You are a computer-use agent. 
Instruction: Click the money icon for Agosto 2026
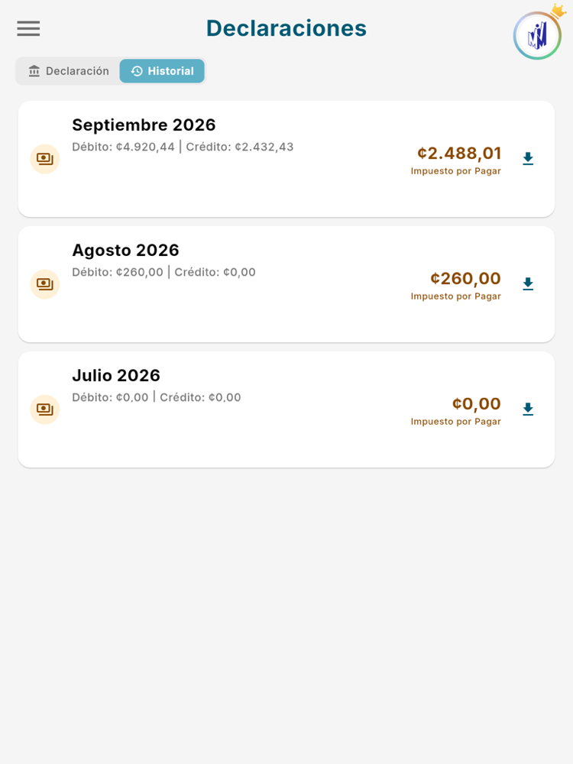coord(45,284)
